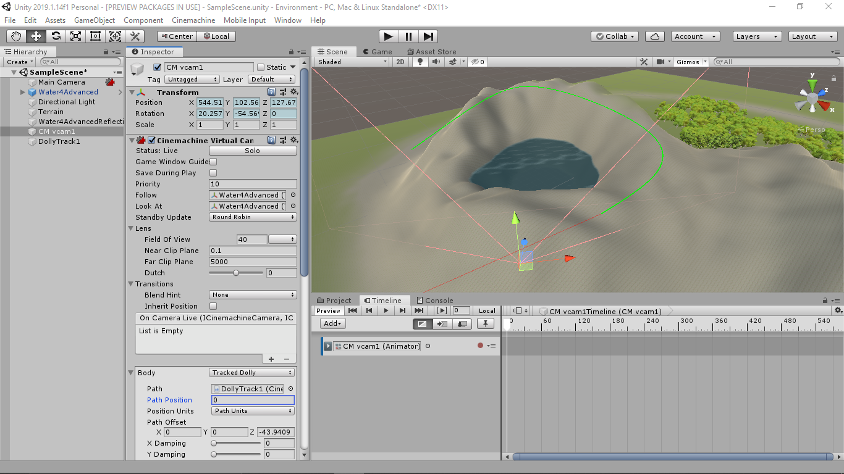This screenshot has width=844, height=474.
Task: Select the Scale tool in the toolbar
Action: 75,36
